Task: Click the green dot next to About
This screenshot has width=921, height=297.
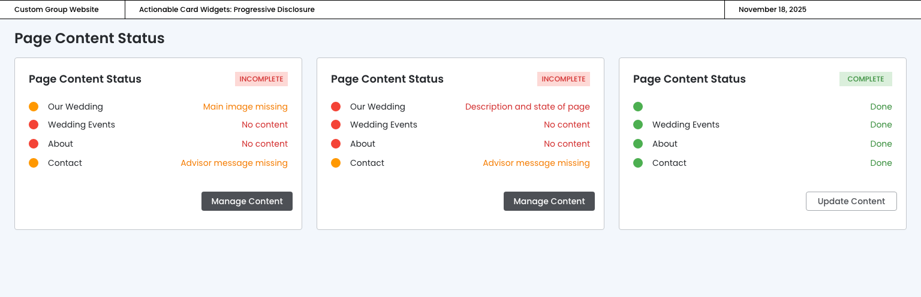Action: (638, 144)
